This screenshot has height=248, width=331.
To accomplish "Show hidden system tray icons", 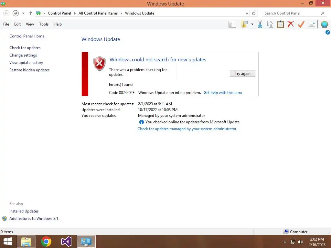I will click(x=285, y=242).
